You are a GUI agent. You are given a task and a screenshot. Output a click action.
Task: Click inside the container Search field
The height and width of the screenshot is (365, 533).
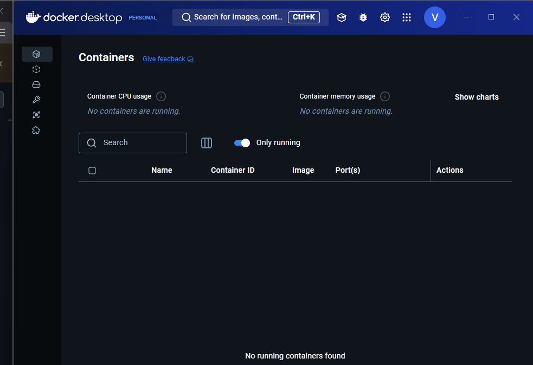pos(132,142)
